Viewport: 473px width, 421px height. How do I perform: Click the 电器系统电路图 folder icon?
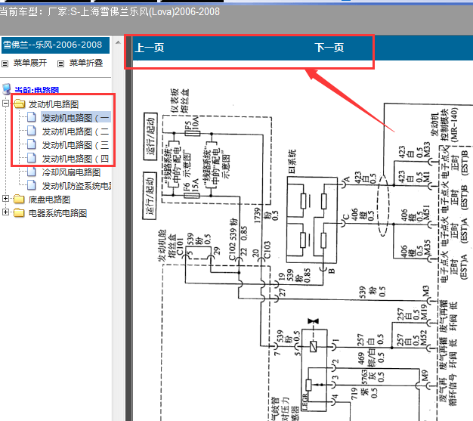click(x=20, y=212)
